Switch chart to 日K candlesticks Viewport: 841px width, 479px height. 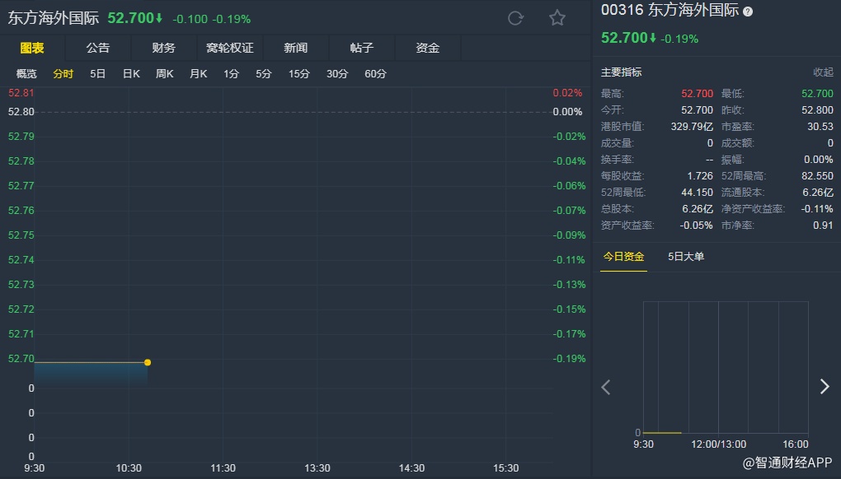point(132,74)
